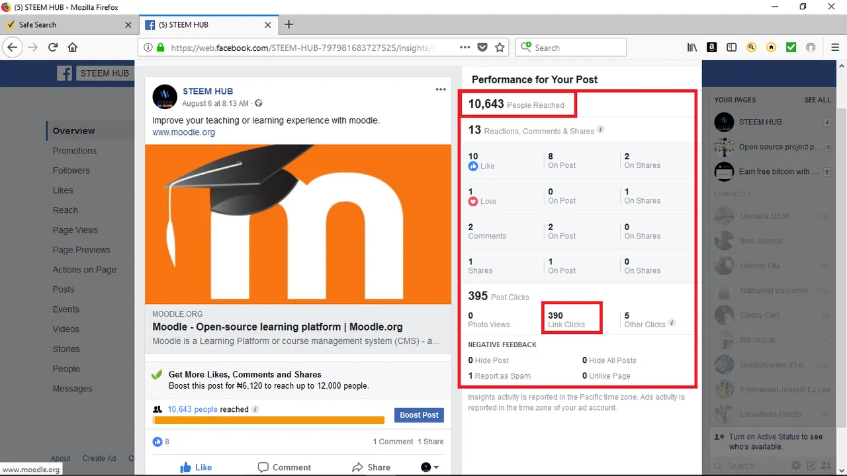
Task: Open the browser home page icon
Action: 73,48
